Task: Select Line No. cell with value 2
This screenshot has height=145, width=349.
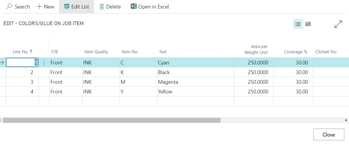Action: coord(22,72)
